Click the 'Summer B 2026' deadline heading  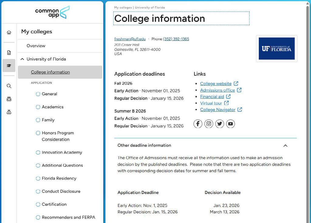130,111
